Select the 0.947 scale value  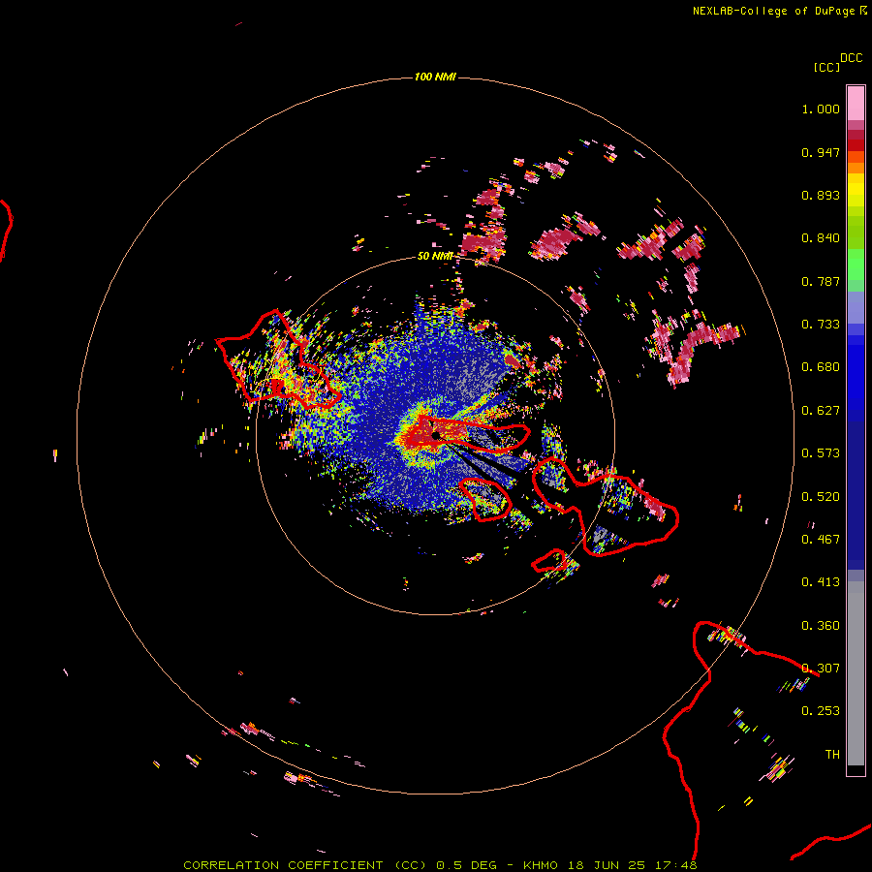coord(821,152)
